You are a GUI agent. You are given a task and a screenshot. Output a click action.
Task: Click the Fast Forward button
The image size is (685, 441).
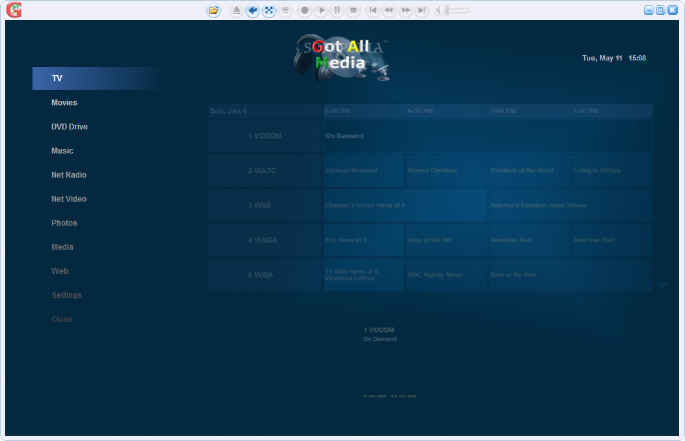tap(406, 10)
